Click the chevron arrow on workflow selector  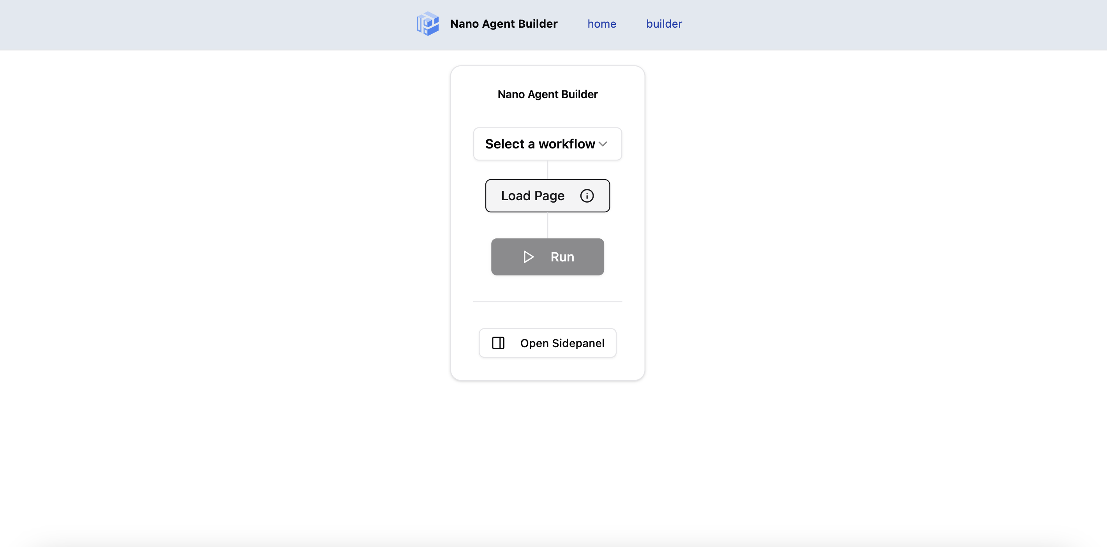tap(603, 144)
